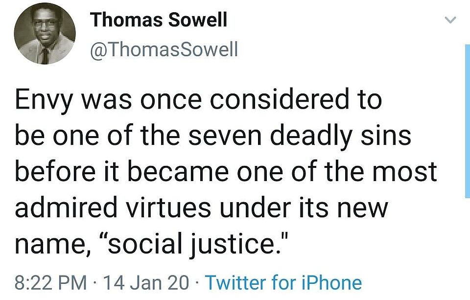The image size is (470, 300).
Task: Open the Twitter for iPhone source link
Action: [283, 282]
